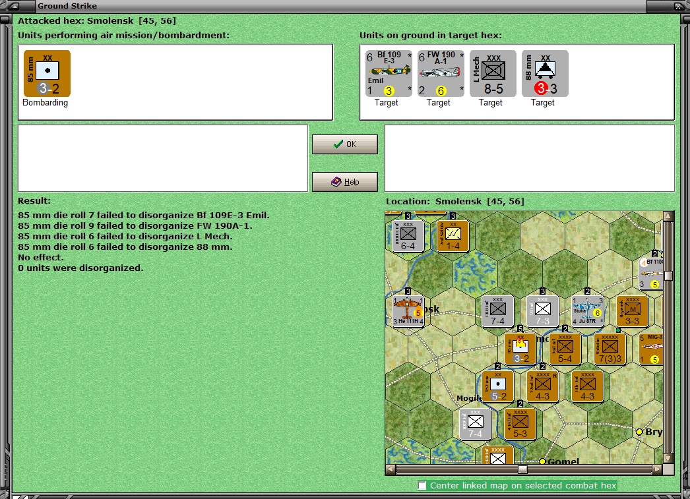The height and width of the screenshot is (499, 690).
Task: Click the map's horizontal scroll left arrow
Action: coord(390,469)
